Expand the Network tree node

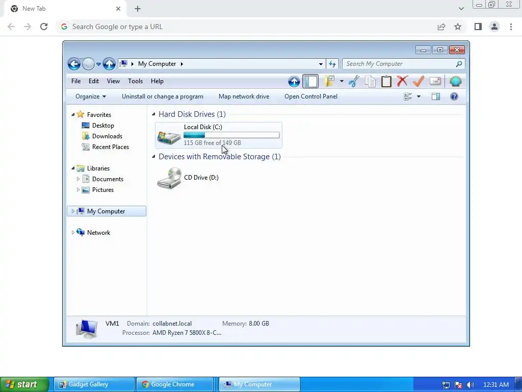[73, 232]
